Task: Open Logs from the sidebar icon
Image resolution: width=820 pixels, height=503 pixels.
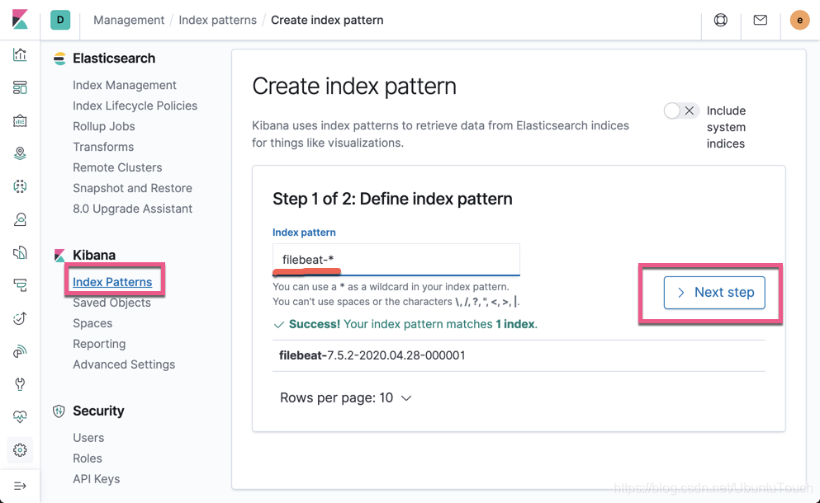Action: 20,252
